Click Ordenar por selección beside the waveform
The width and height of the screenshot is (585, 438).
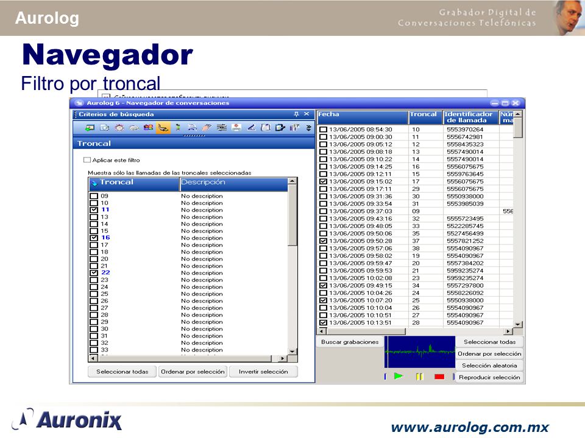(x=489, y=353)
